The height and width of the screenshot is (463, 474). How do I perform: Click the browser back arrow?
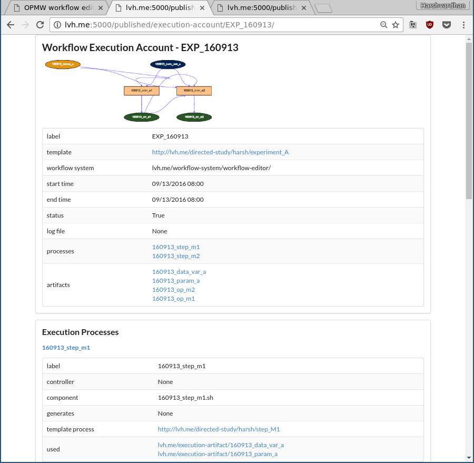point(11,25)
